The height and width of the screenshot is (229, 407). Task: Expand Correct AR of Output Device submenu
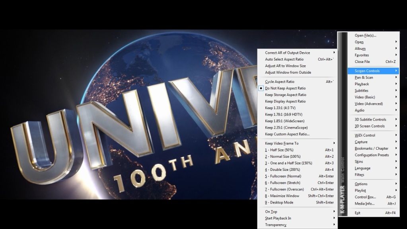pyautogui.click(x=297, y=53)
